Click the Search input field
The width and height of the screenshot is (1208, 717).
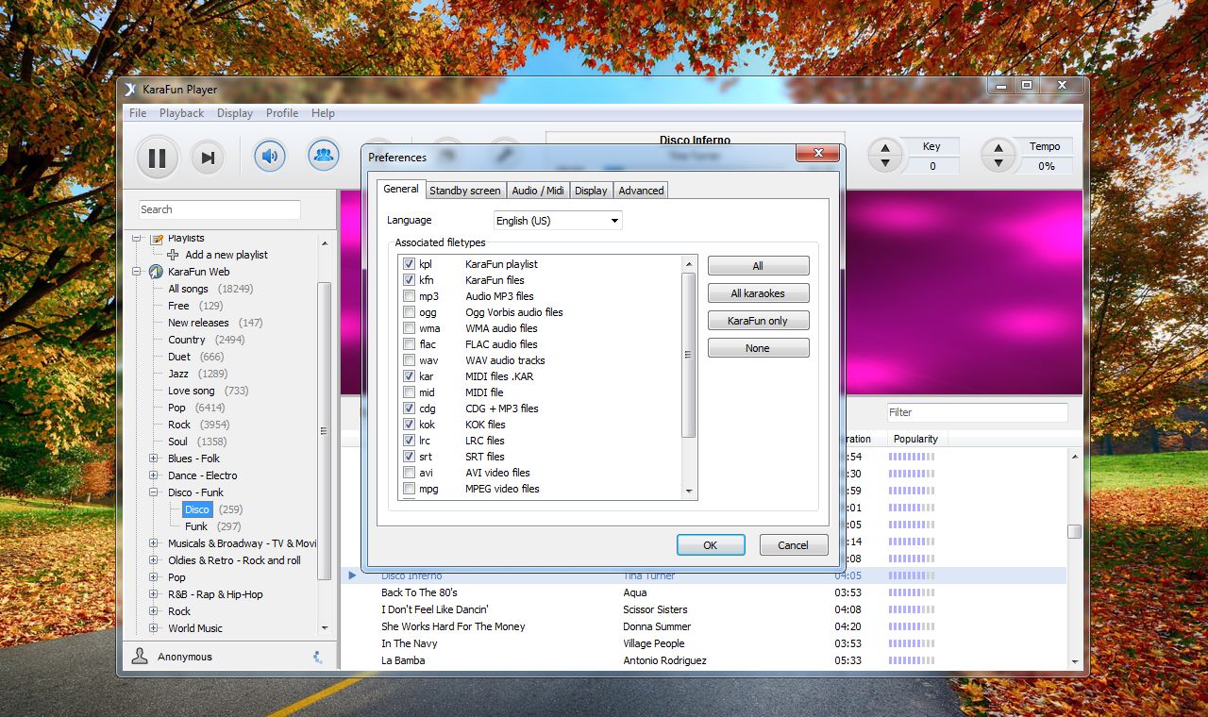pos(219,209)
